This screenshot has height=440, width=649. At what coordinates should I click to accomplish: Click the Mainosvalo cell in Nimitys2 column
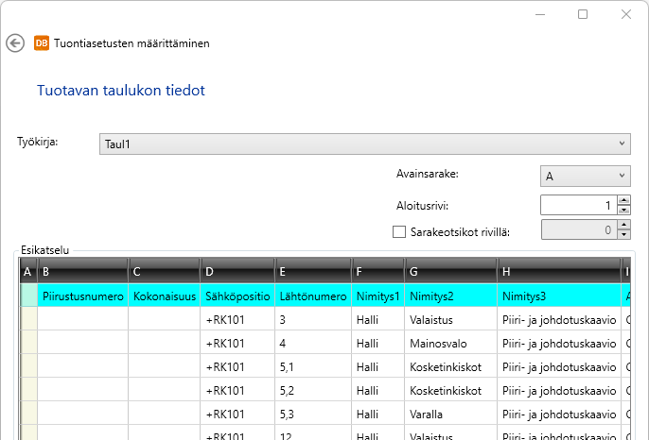pos(449,344)
